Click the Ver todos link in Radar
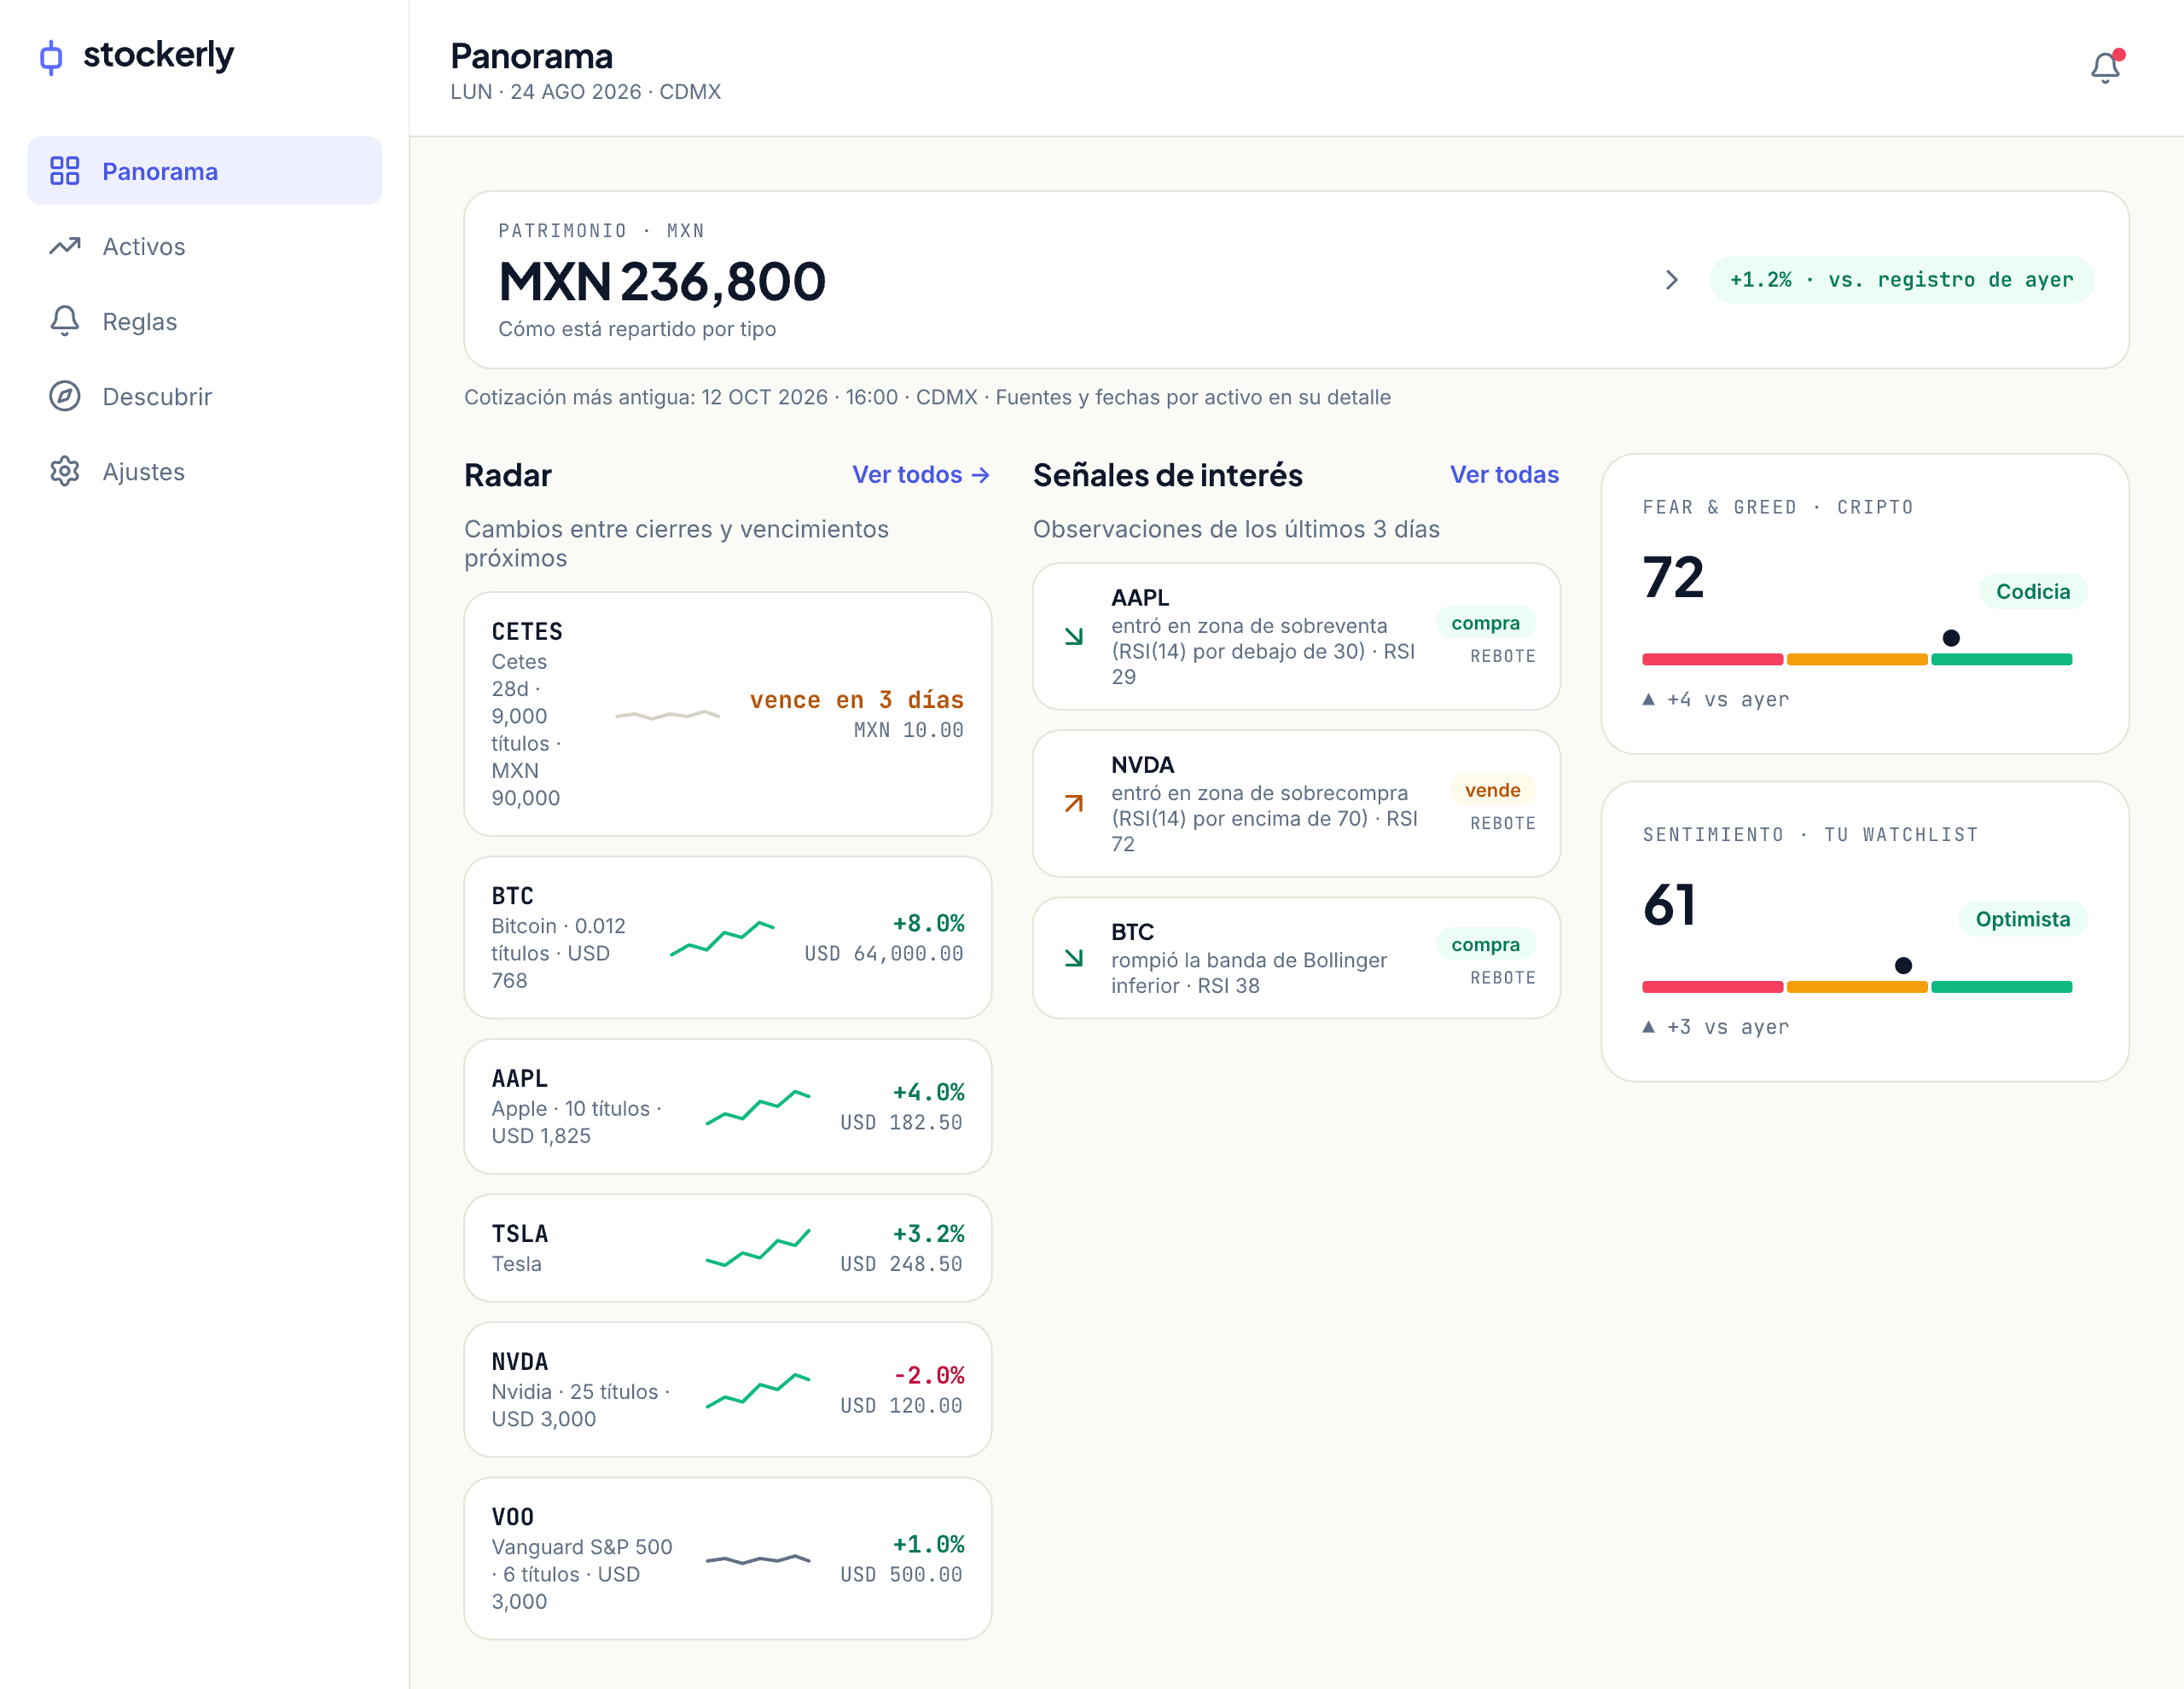Screen dimensions: 2184x1689 [920, 475]
